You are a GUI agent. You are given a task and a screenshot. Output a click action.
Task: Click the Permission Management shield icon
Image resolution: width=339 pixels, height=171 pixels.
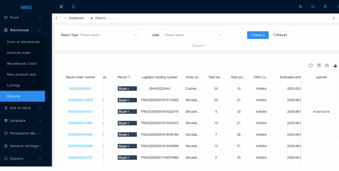pyautogui.click(x=6, y=133)
